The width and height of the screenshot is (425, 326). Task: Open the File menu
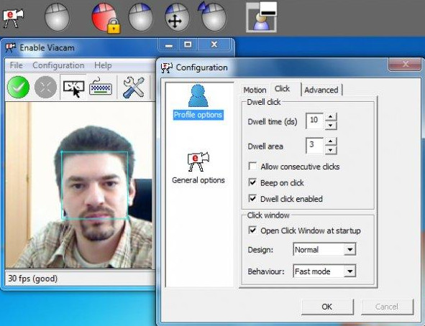click(16, 65)
